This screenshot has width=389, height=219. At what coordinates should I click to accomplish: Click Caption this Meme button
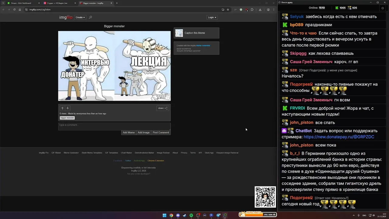[196, 33]
